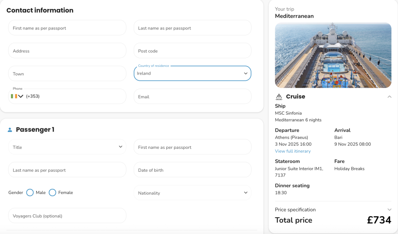Open the phone country code dropdown arrow

(21, 96)
